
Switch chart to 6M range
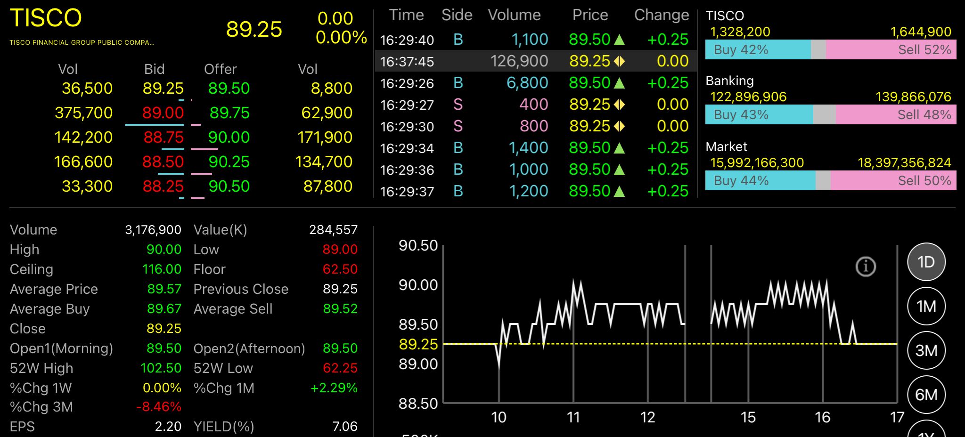pos(926,395)
